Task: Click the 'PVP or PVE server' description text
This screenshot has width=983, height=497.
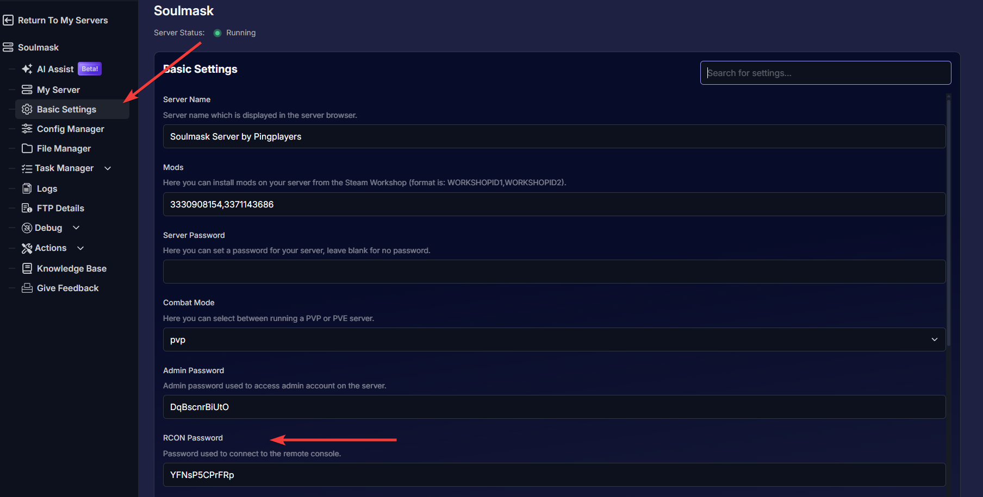Action: [269, 318]
